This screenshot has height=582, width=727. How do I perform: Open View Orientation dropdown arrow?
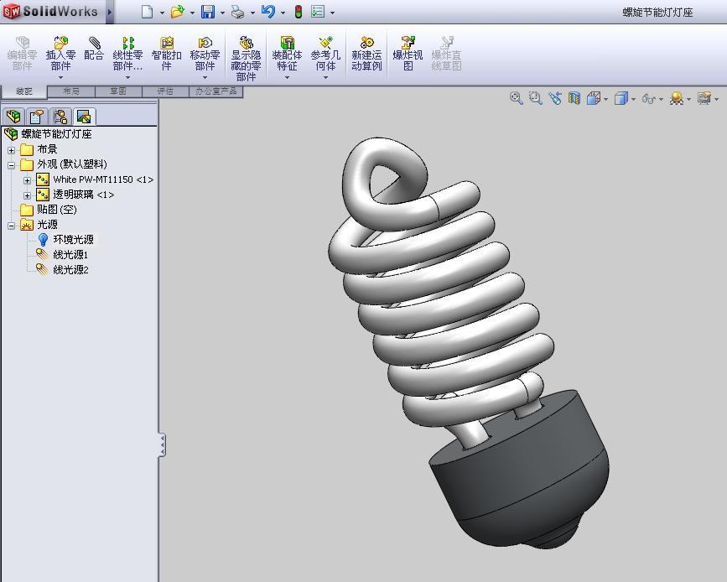[x=606, y=99]
